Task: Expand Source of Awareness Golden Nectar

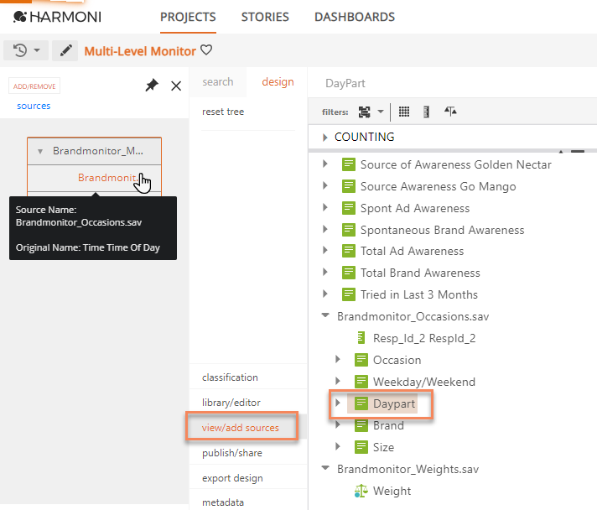Action: coord(324,164)
